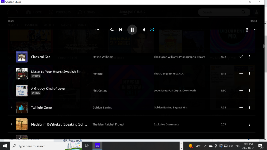The height and width of the screenshot is (150, 267).
Task: Navigate forward with the right arrow
Action: pos(17,12)
